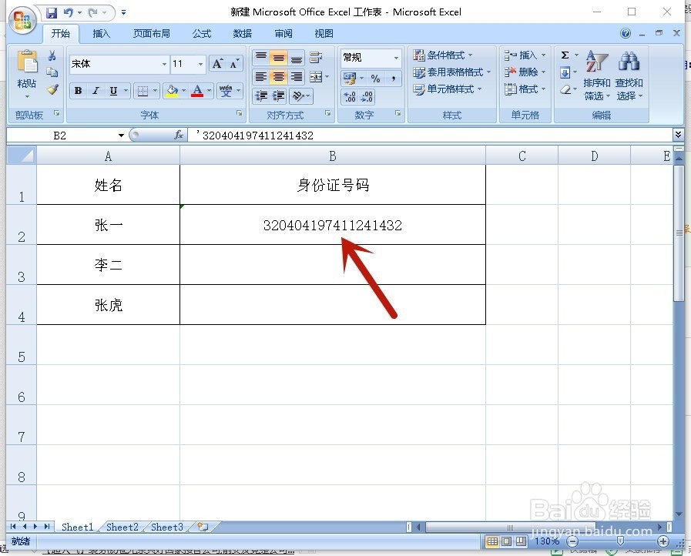Switch to the 插入 ribbon tab
691x556 pixels.
pos(103,33)
